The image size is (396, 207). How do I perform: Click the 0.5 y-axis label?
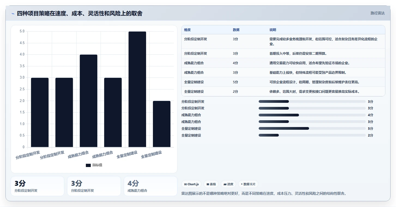coord(22,135)
